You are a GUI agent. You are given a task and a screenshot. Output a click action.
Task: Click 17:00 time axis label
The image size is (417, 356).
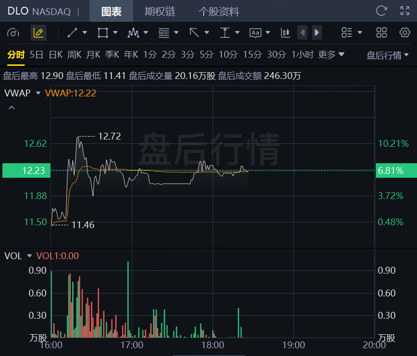132,345
